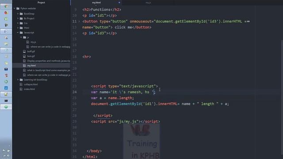Image resolution: width=283 pixels, height=159 pixels.
Task: Open where we can write js file under js
Action: 50,47
